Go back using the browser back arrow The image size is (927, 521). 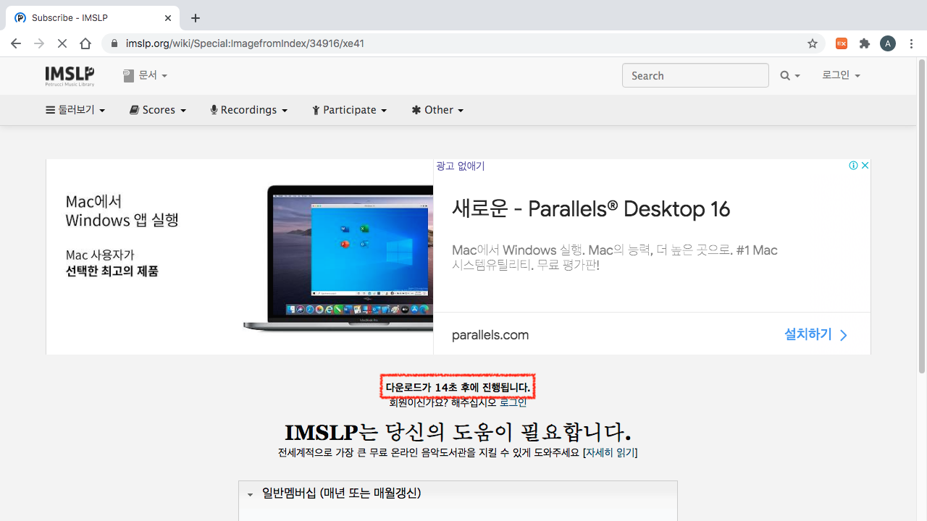(x=16, y=43)
